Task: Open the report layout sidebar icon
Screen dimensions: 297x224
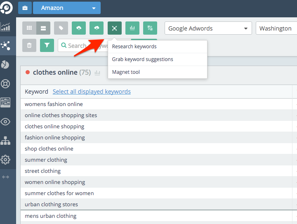Action: tap(5, 102)
